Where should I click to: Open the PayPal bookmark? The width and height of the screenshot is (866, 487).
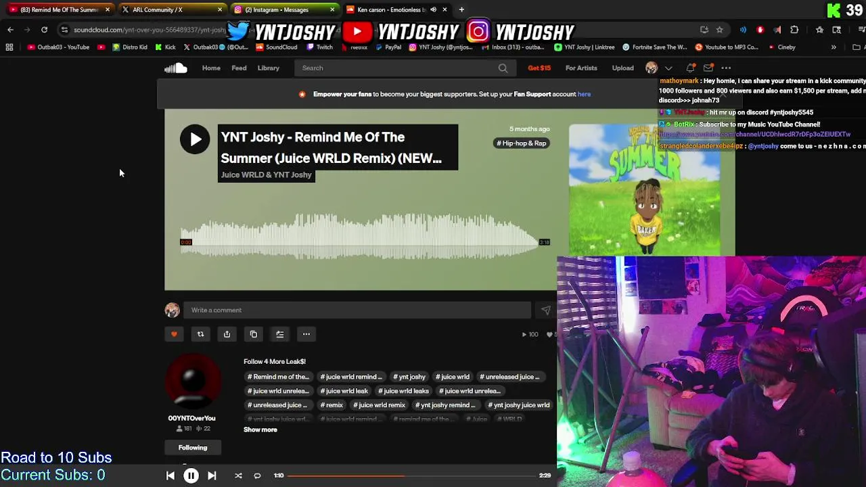[388, 47]
